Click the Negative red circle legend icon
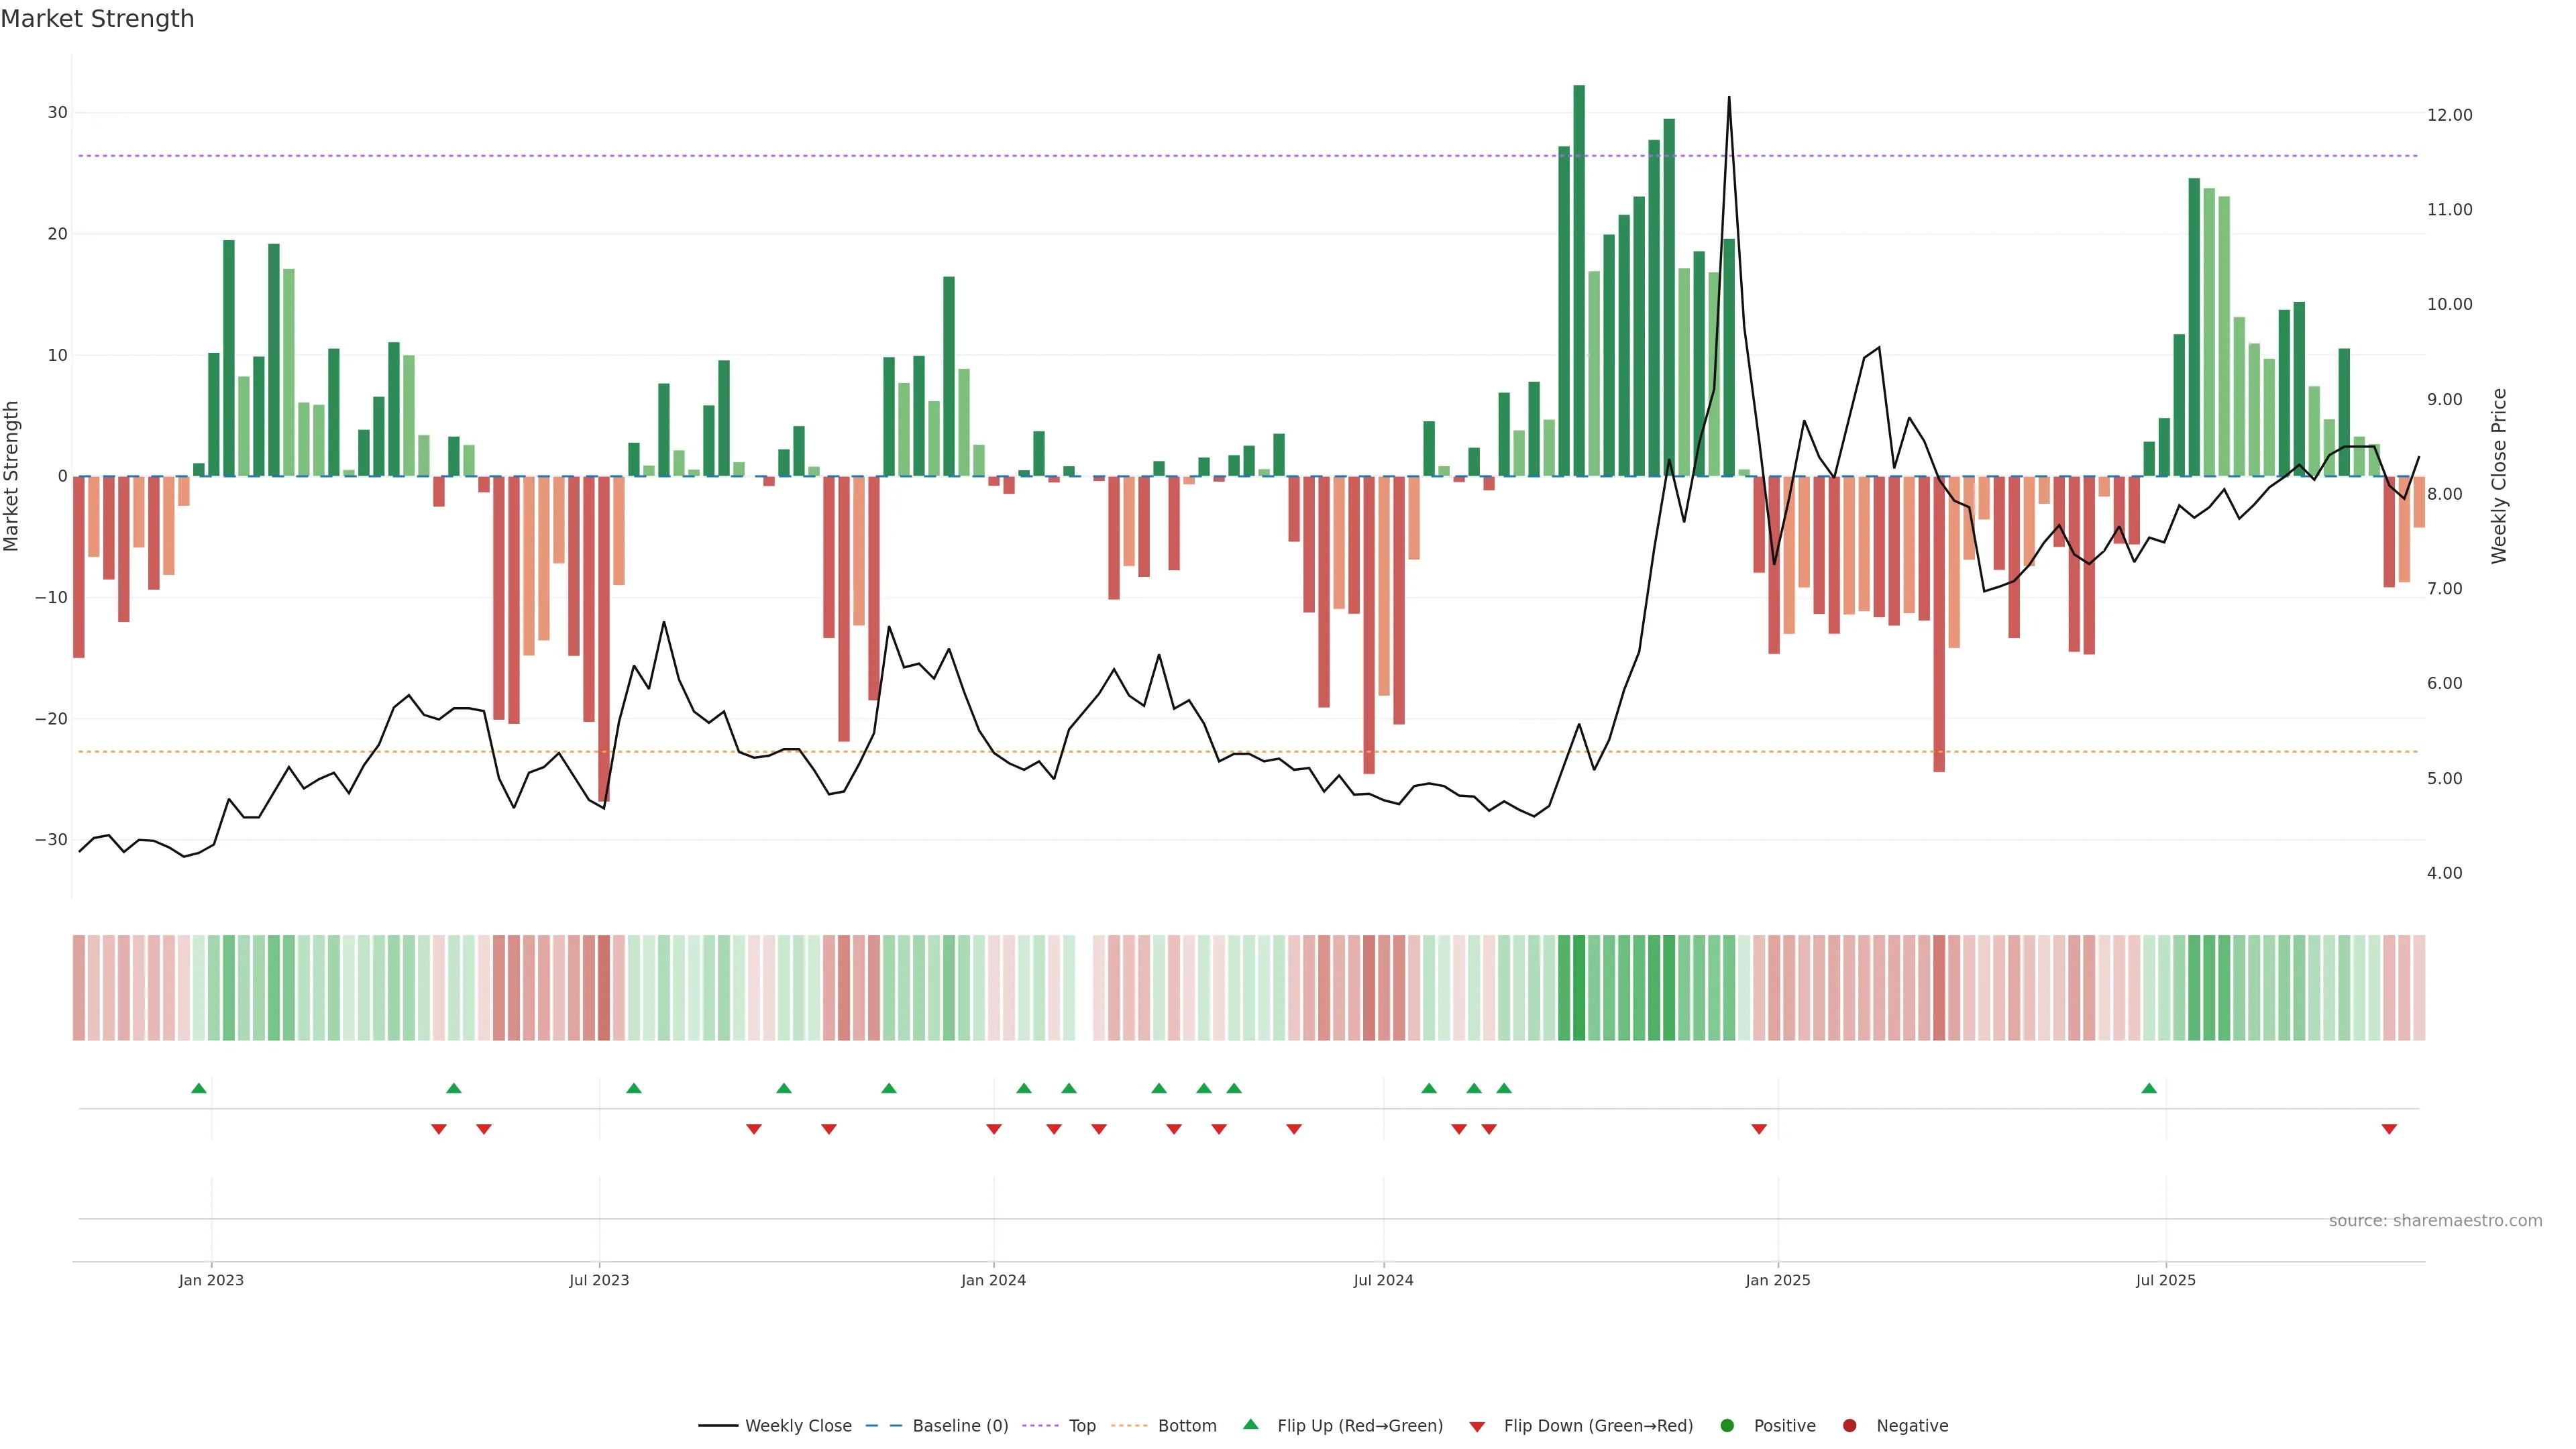Image resolution: width=2576 pixels, height=1449 pixels. [x=1849, y=1426]
